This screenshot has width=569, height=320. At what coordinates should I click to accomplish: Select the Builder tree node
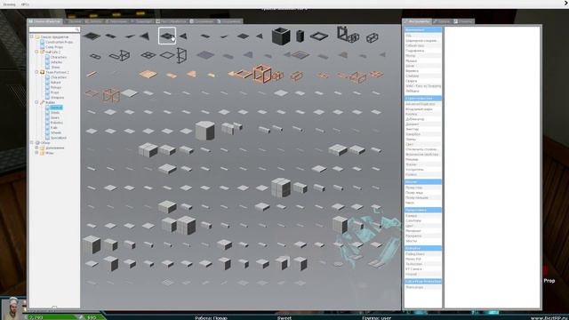click(x=50, y=103)
